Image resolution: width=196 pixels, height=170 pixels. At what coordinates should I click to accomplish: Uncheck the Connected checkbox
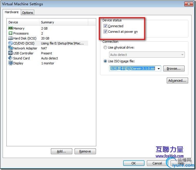tap(105, 26)
